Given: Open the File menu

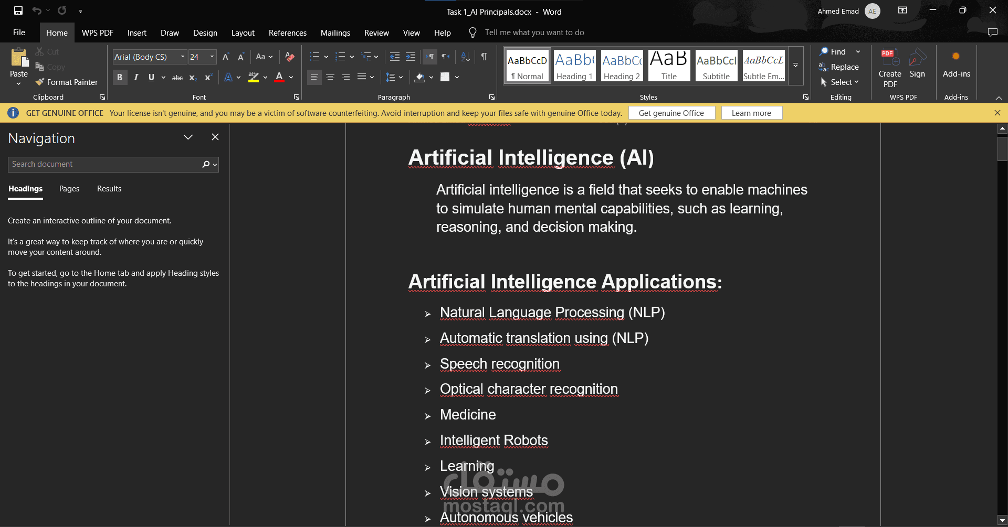Looking at the screenshot, I should [x=19, y=33].
